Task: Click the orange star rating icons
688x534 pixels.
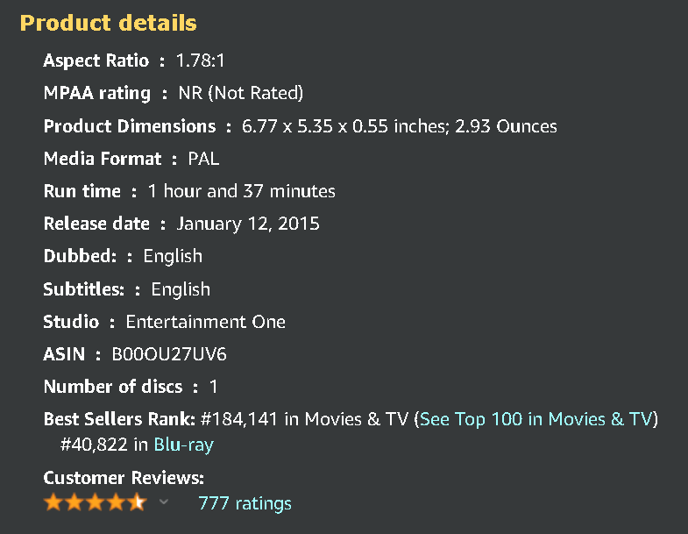Action: pos(95,502)
